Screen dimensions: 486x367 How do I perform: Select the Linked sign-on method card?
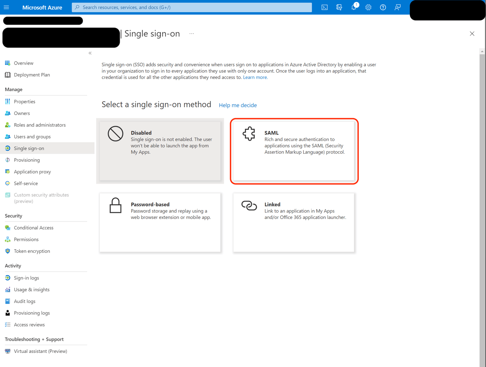(x=293, y=222)
